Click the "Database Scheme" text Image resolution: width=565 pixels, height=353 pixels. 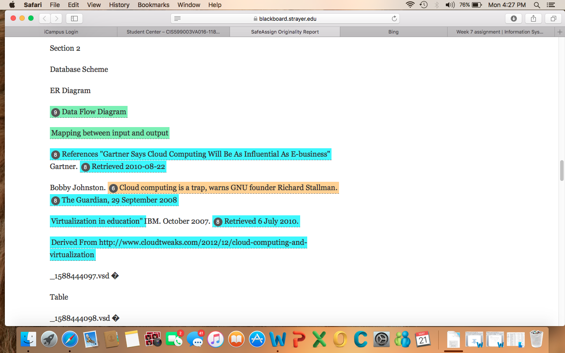[79, 70]
